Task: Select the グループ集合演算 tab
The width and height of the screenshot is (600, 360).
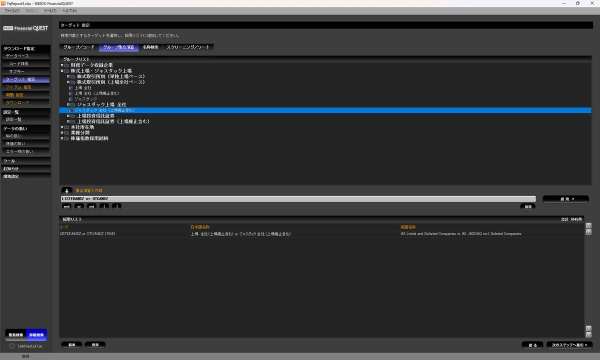Action: 118,47
